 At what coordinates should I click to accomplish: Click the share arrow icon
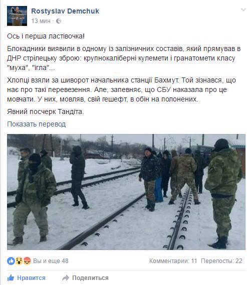click(66, 278)
